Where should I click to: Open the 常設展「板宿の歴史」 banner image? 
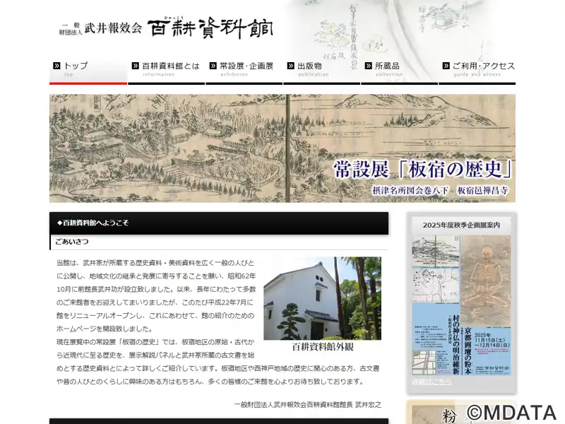click(x=282, y=148)
